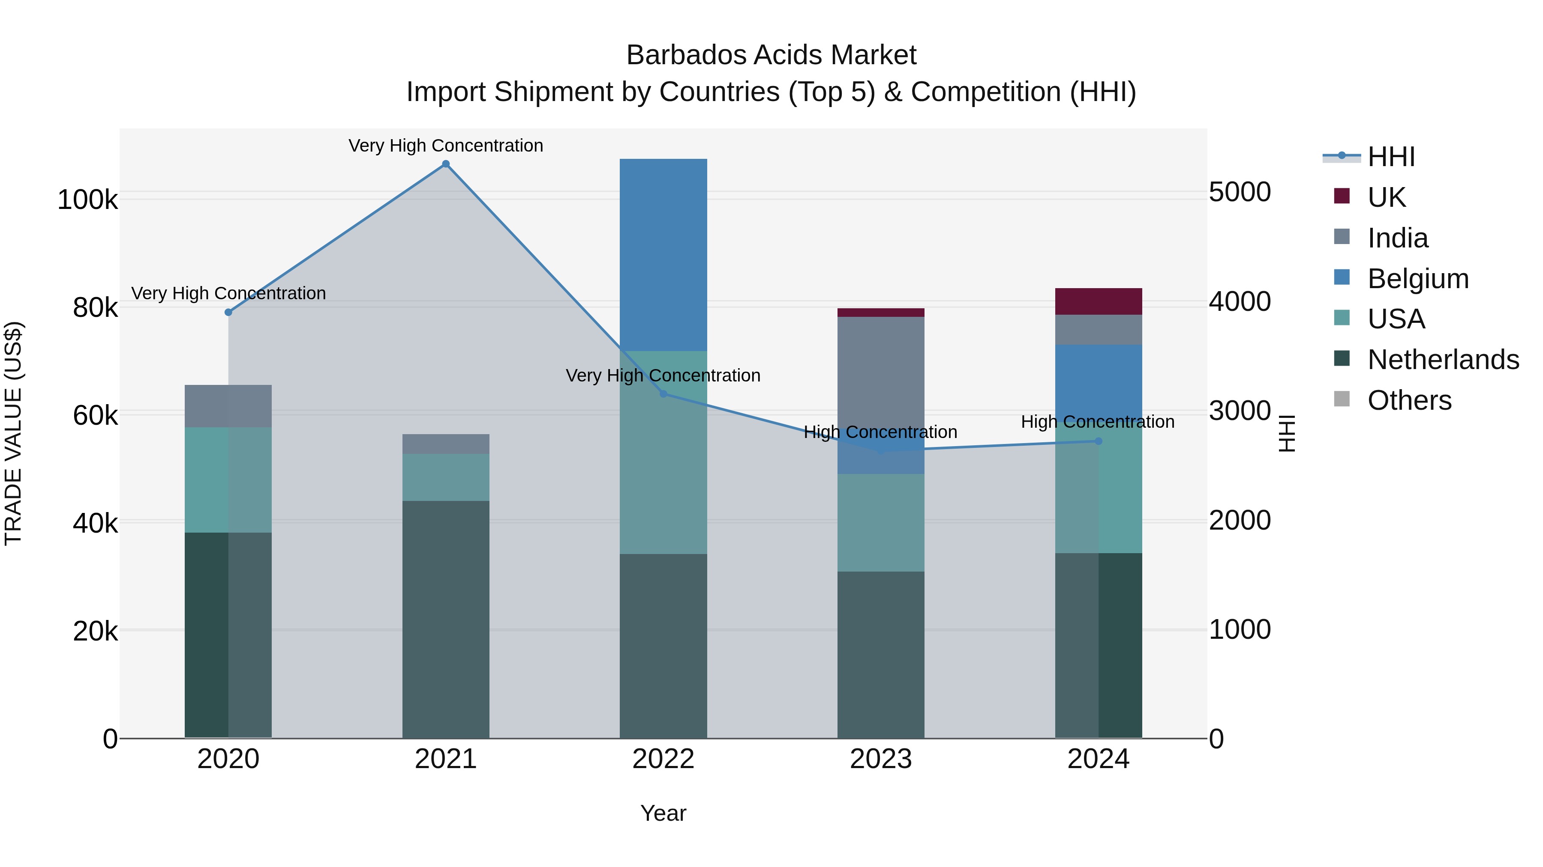Click the HHI data point for 2022
The height and width of the screenshot is (867, 1543).
663,394
